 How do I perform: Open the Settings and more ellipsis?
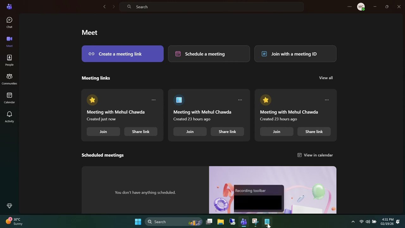(349, 7)
